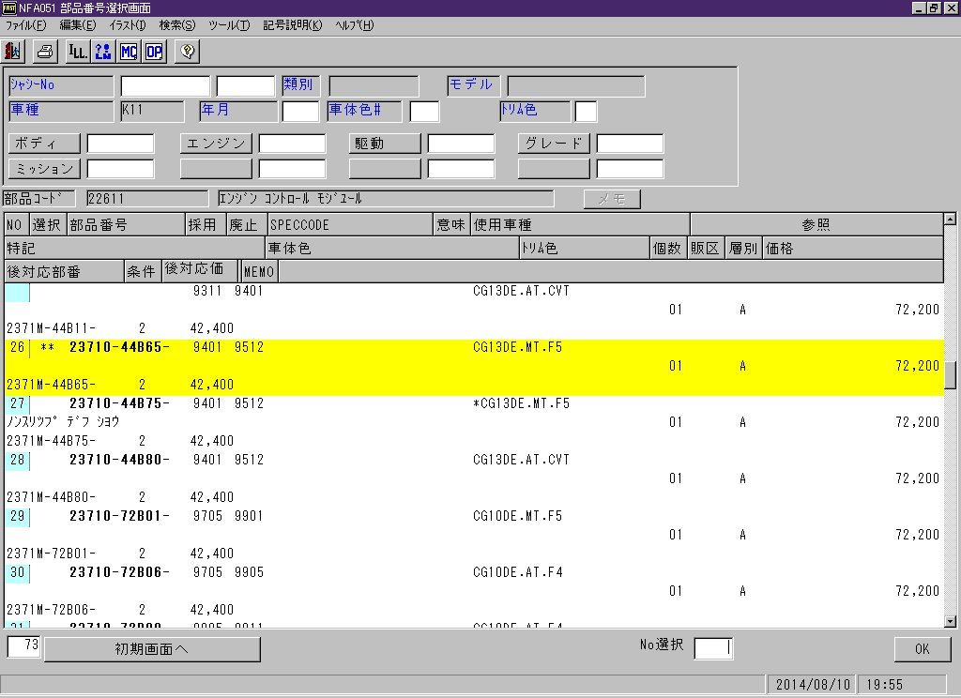
Task: Click the input field beside グレード
Action: (630, 144)
